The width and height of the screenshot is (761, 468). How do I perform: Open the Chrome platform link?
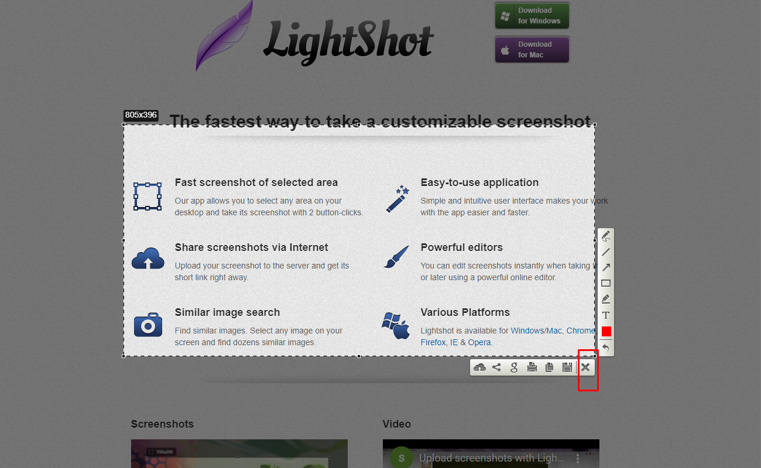580,331
